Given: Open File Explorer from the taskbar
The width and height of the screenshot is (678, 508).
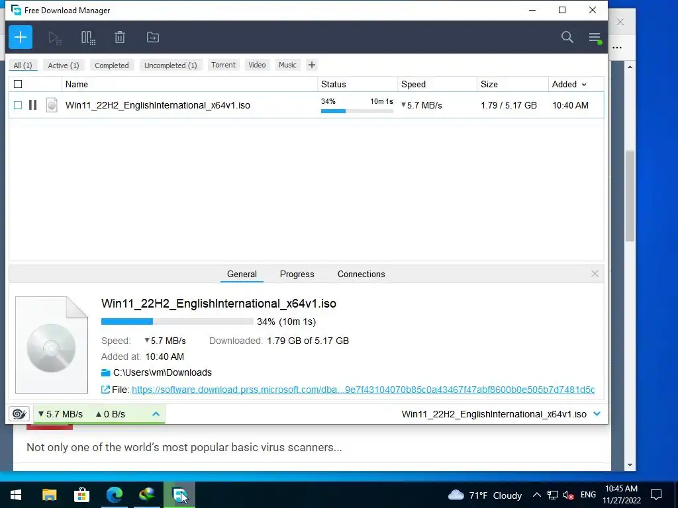Looking at the screenshot, I should point(49,495).
